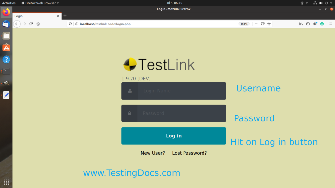Open the Activities overview

(9, 3)
